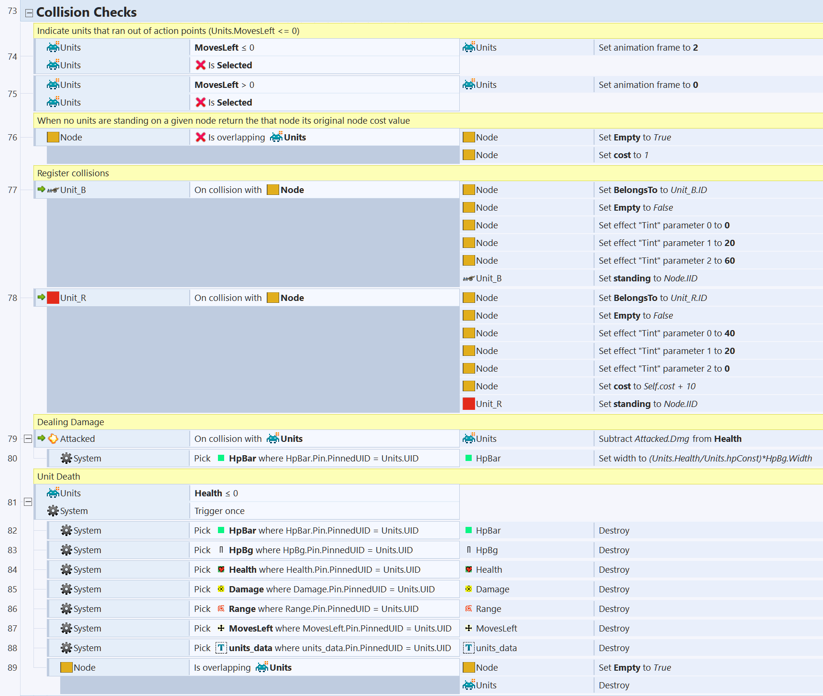The width and height of the screenshot is (823, 696).
Task: Click the HpBg icon in the Destroy action row
Action: coord(469,550)
